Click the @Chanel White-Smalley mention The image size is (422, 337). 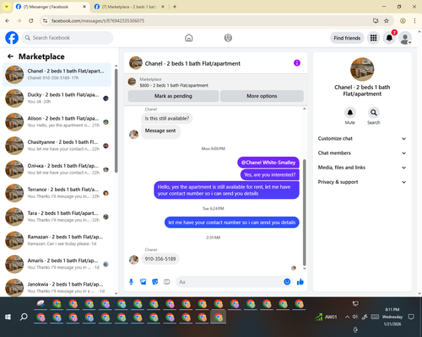coord(268,163)
